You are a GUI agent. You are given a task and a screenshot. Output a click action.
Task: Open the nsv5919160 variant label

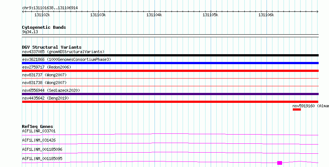[x=311, y=106]
